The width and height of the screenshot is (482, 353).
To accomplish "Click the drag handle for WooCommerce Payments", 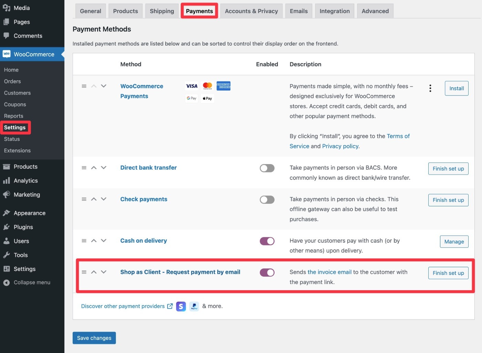I will point(84,86).
